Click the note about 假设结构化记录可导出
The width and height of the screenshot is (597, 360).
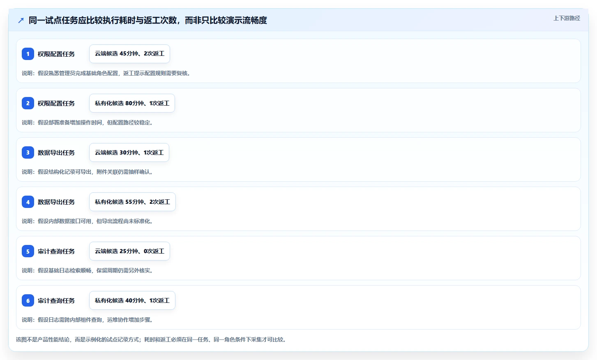coord(88,172)
